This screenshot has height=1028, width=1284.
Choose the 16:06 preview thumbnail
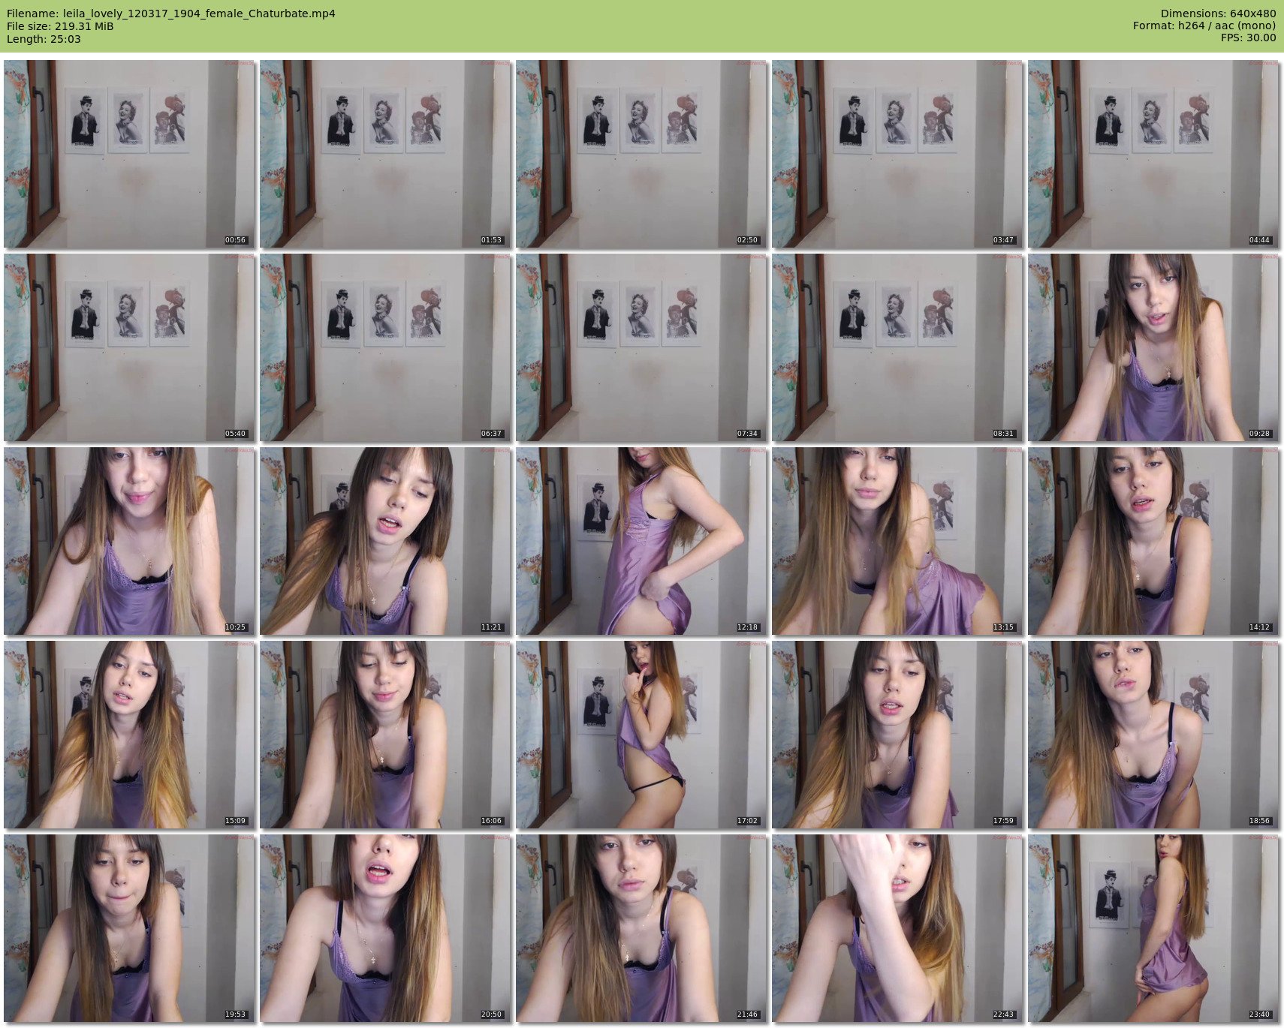pos(385,735)
